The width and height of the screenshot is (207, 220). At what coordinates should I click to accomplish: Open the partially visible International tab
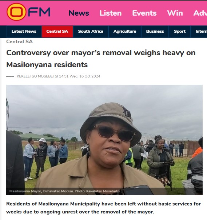tap(199, 31)
